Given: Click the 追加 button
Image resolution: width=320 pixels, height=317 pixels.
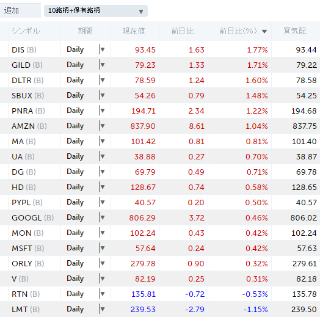Looking at the screenshot, I should tap(20, 10).
